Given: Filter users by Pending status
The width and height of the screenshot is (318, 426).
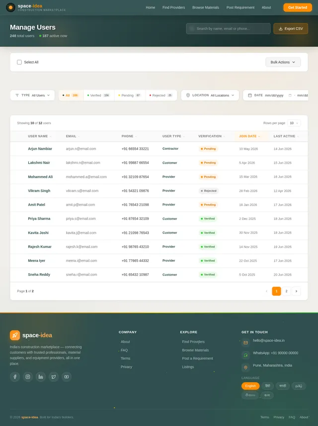Looking at the screenshot, I should (130, 96).
